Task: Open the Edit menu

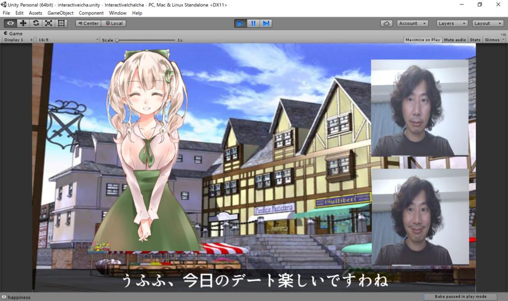Action: [x=19, y=13]
